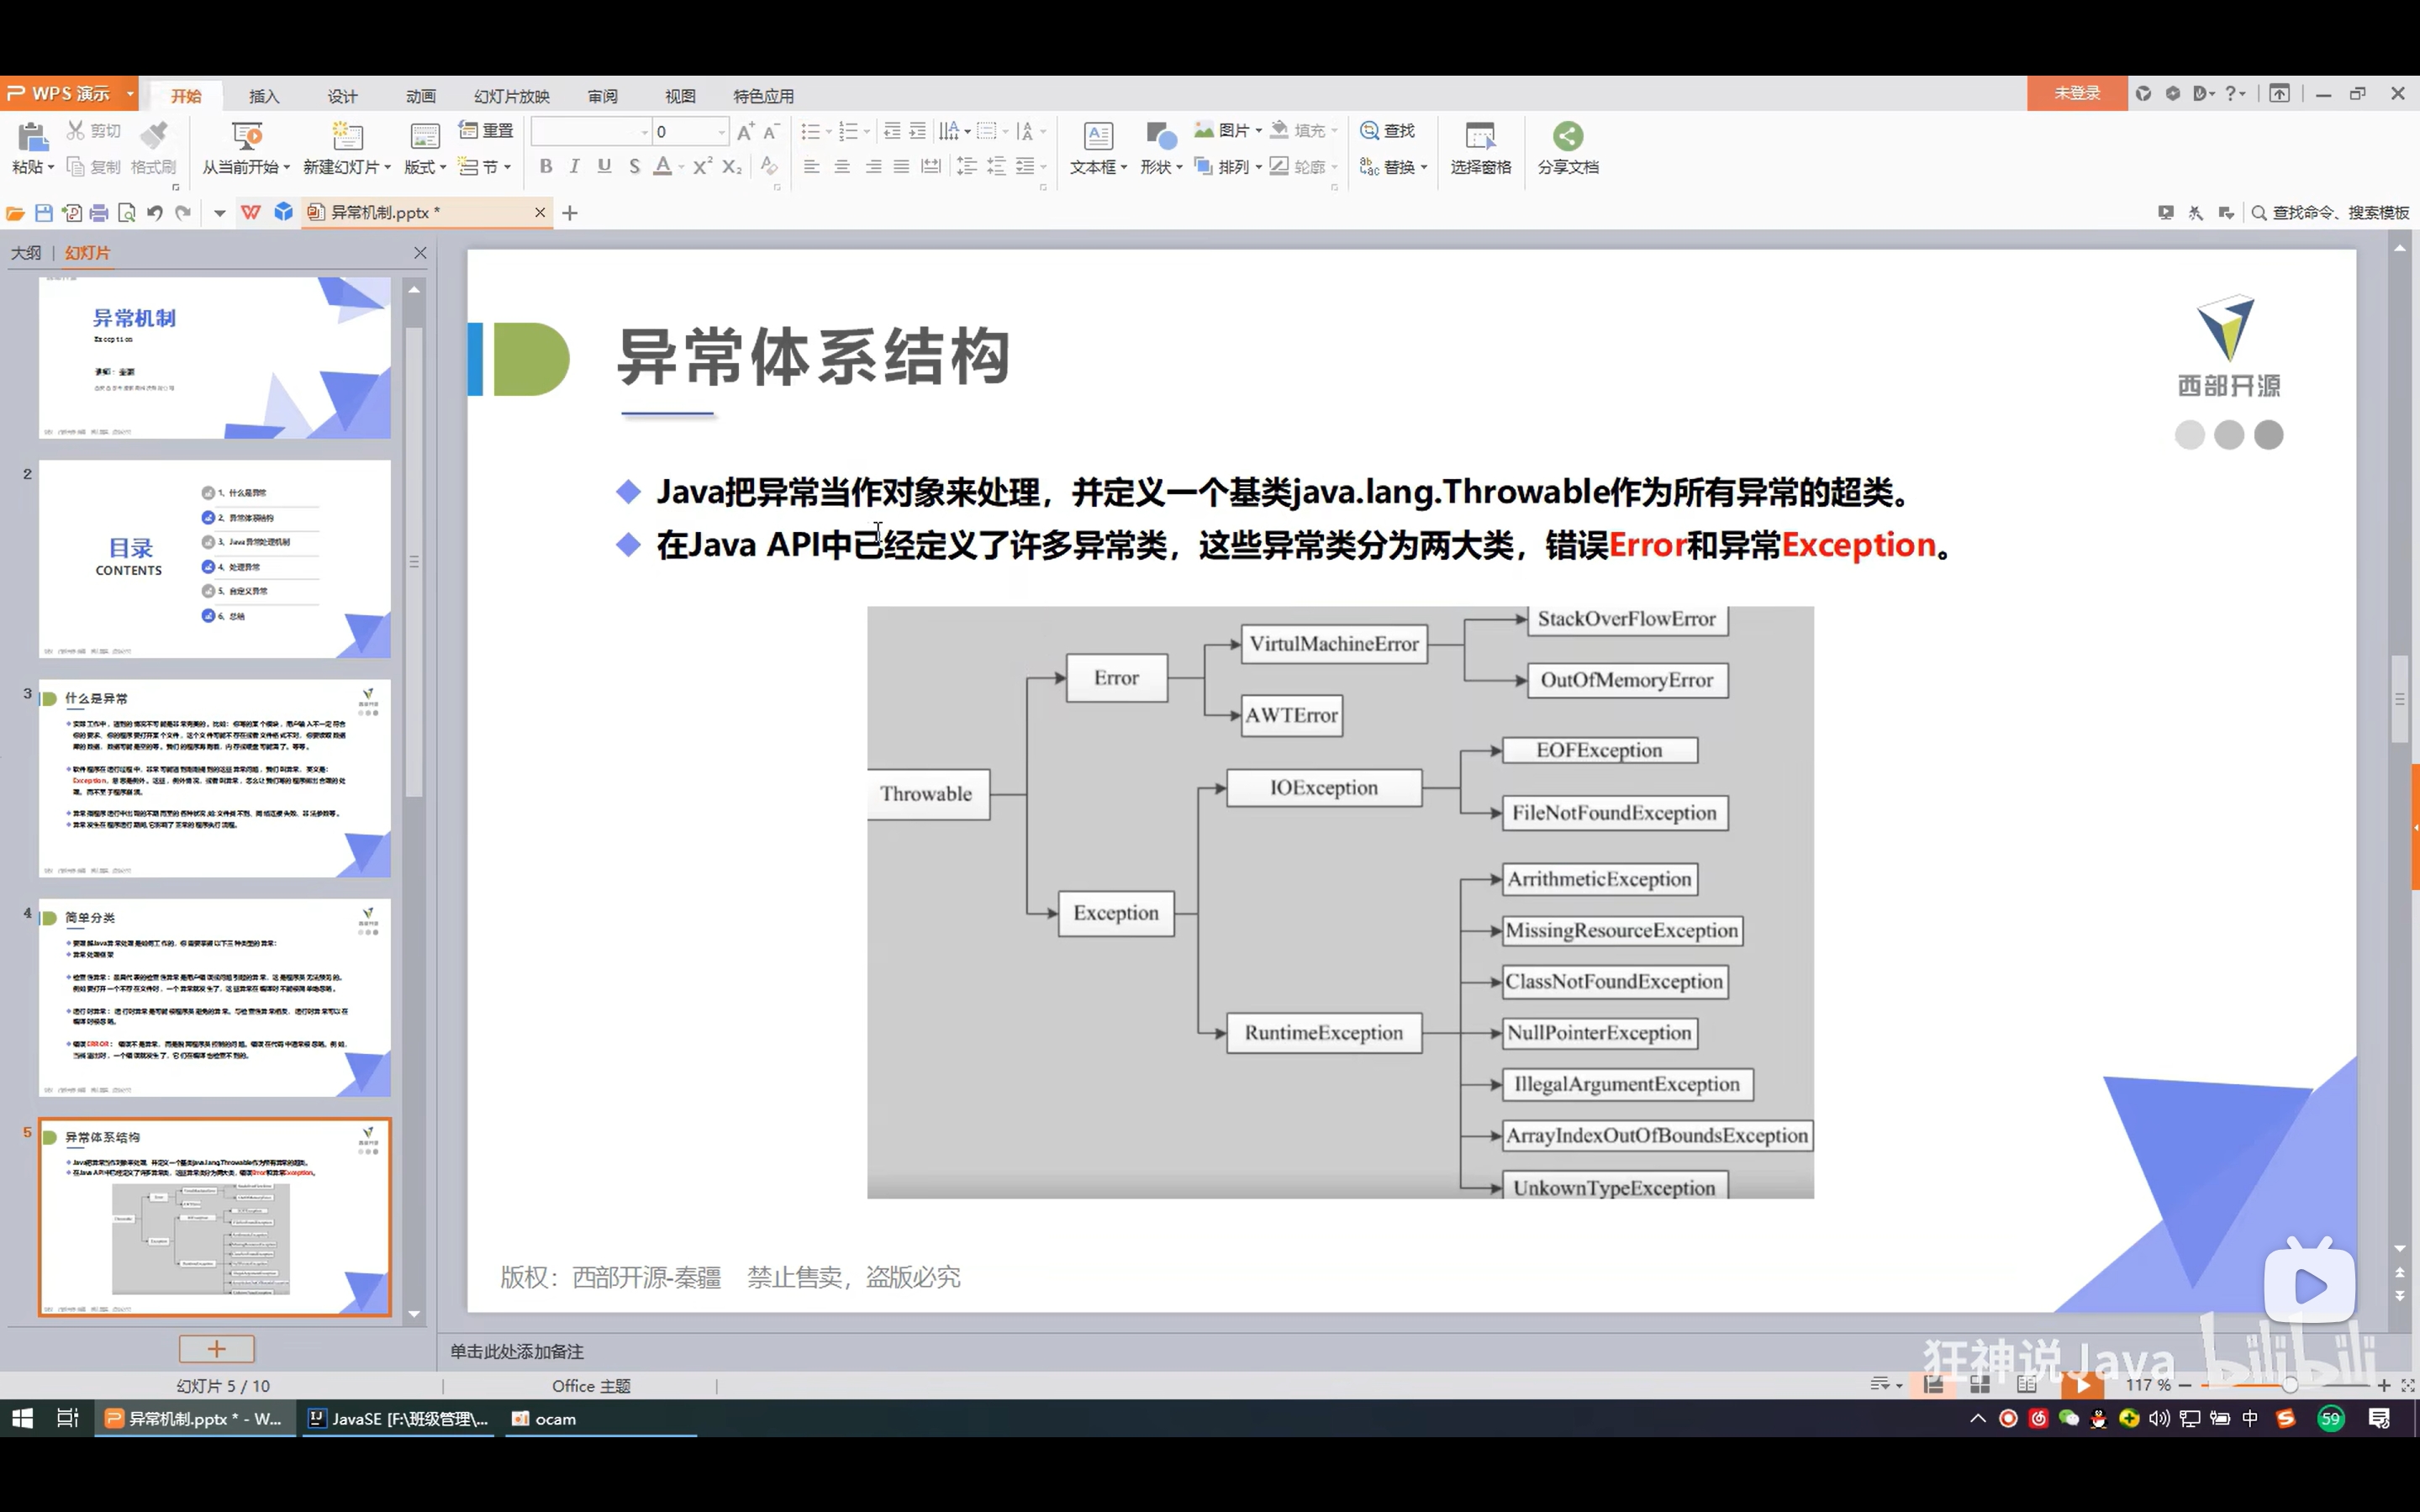The height and width of the screenshot is (1512, 2420).
Task: Expand the 形状 shapes dropdown
Action: 1179,168
